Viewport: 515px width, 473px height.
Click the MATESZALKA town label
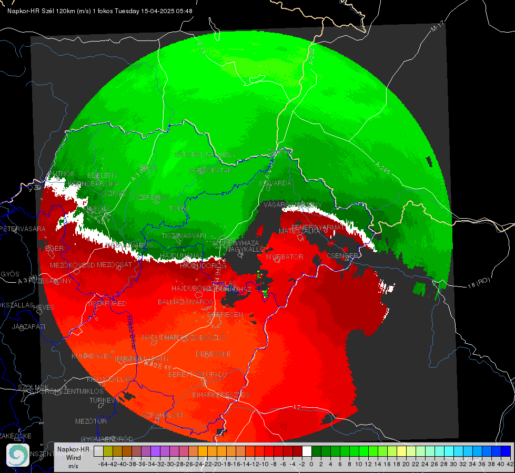click(299, 231)
